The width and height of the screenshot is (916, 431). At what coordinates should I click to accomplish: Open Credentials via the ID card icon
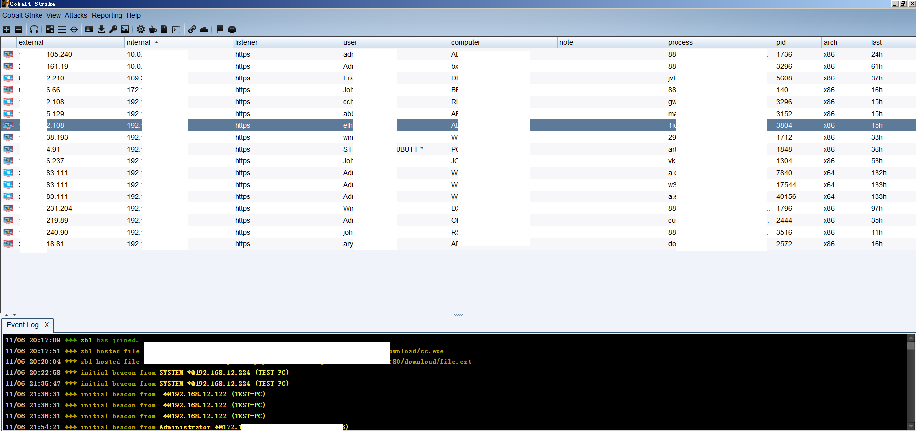(x=89, y=30)
